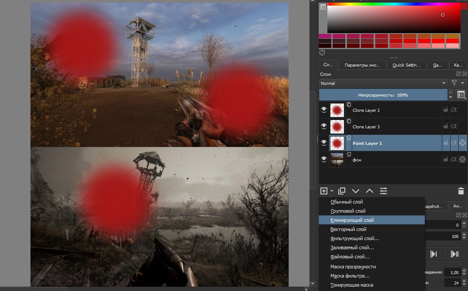Image resolution: width=468 pixels, height=291 pixels.
Task: Select the Paint Layer 1 thumbnail
Action: tap(337, 143)
